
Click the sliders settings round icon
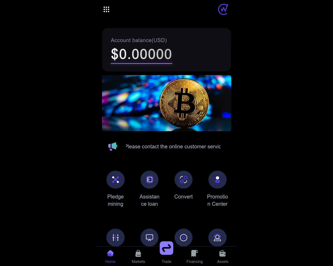(x=116, y=237)
